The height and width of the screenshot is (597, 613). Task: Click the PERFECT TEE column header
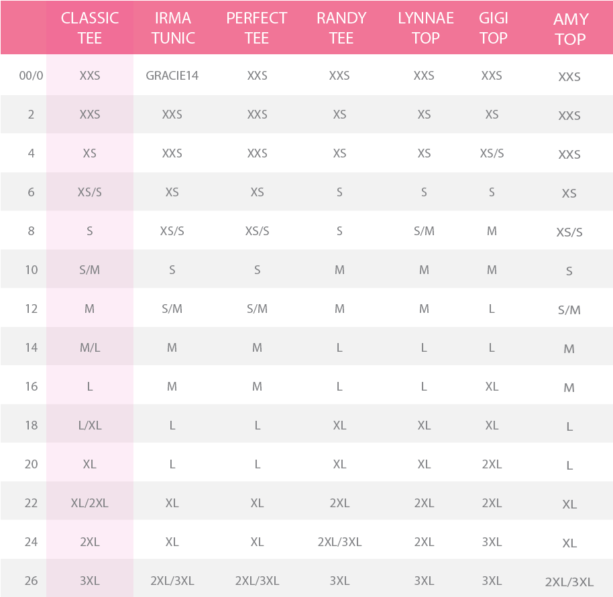[257, 28]
